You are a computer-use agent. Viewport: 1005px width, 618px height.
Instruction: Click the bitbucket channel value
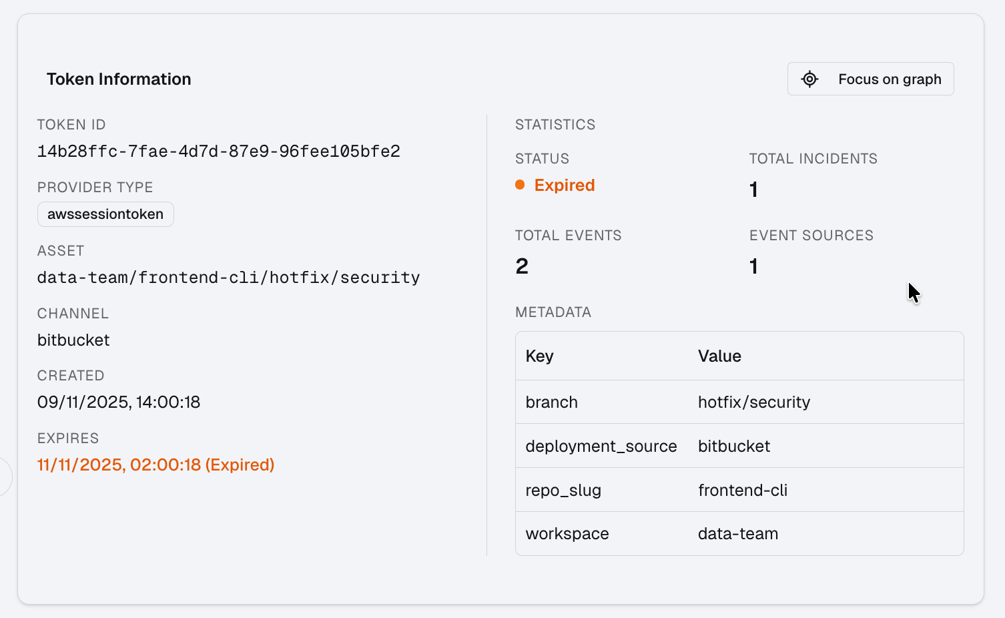pos(73,340)
